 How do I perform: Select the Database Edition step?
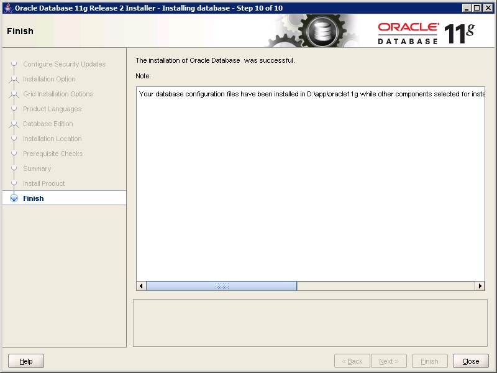pyautogui.click(x=48, y=124)
